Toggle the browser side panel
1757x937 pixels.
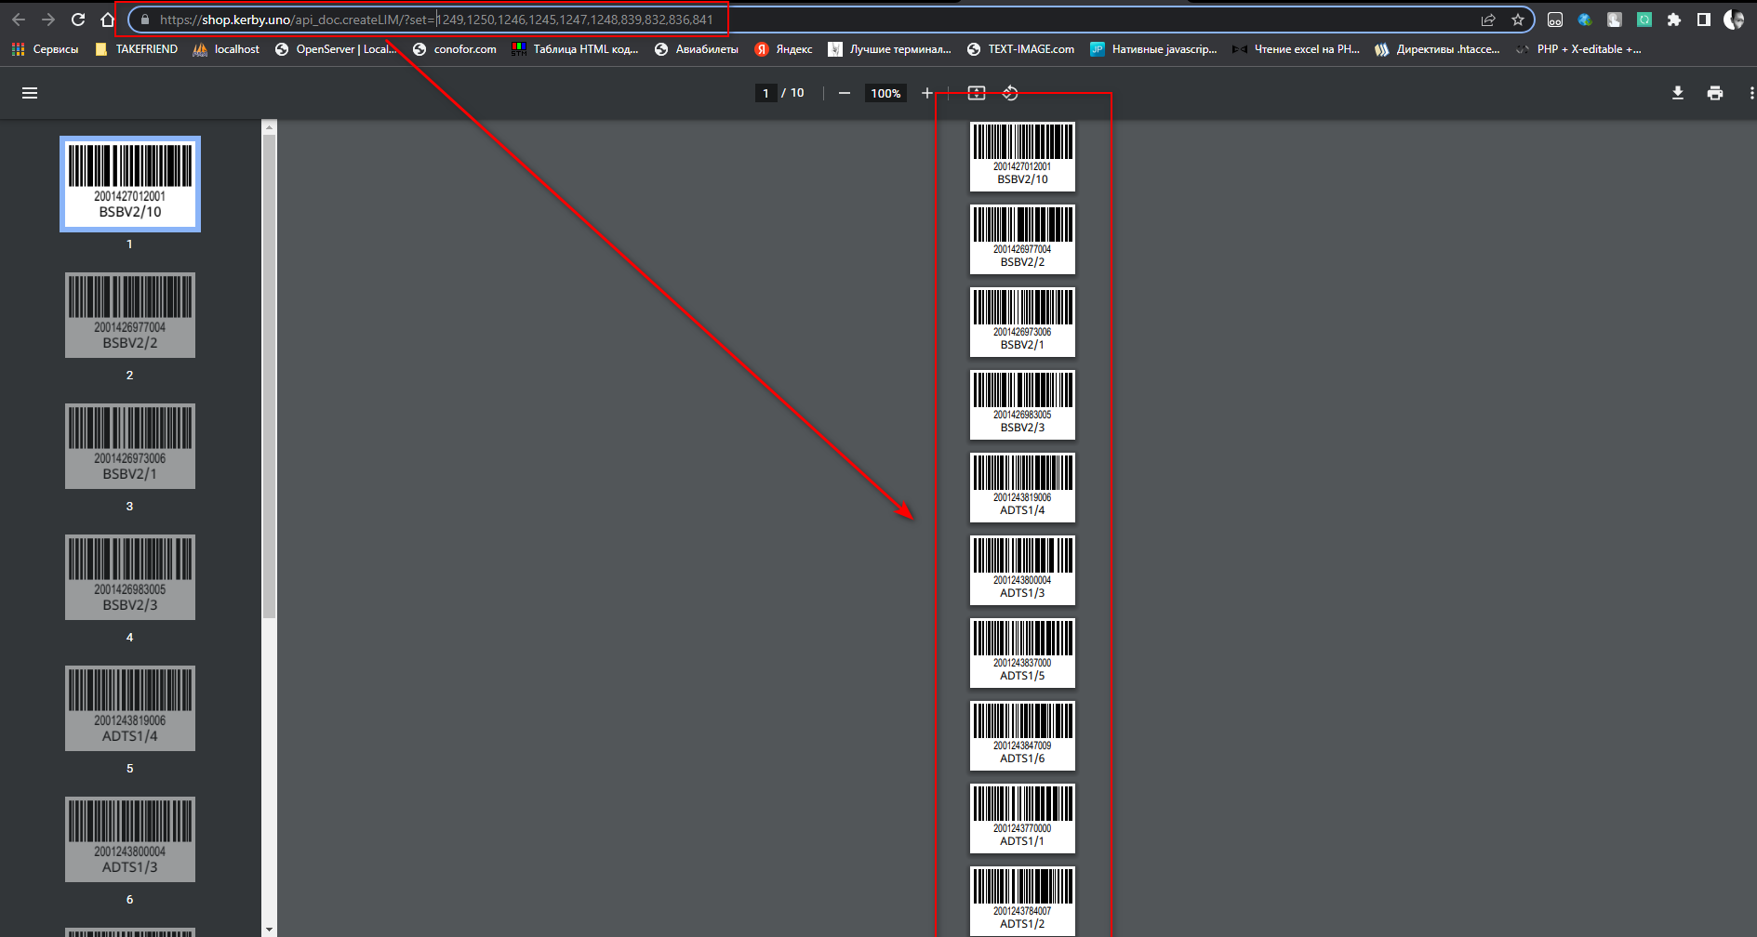click(x=1704, y=20)
